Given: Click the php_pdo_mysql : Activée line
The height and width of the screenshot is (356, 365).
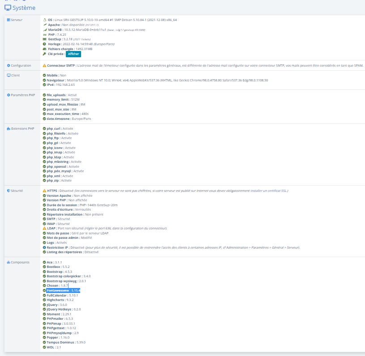Looking at the screenshot, I should click(65, 171).
